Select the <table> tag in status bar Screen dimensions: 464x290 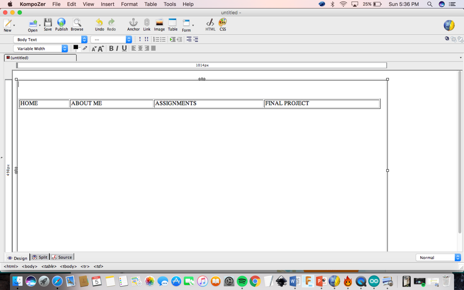49,266
